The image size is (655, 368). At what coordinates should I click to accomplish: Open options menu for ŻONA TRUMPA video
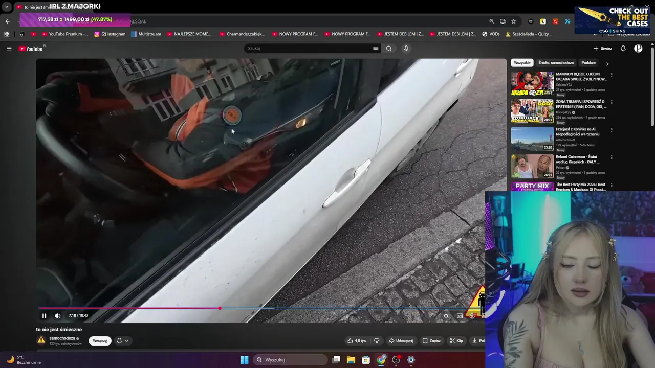[612, 102]
